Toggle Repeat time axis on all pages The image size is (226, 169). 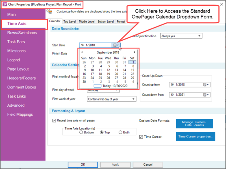(54, 120)
